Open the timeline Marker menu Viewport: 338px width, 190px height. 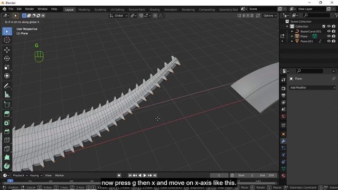[x=60, y=175]
